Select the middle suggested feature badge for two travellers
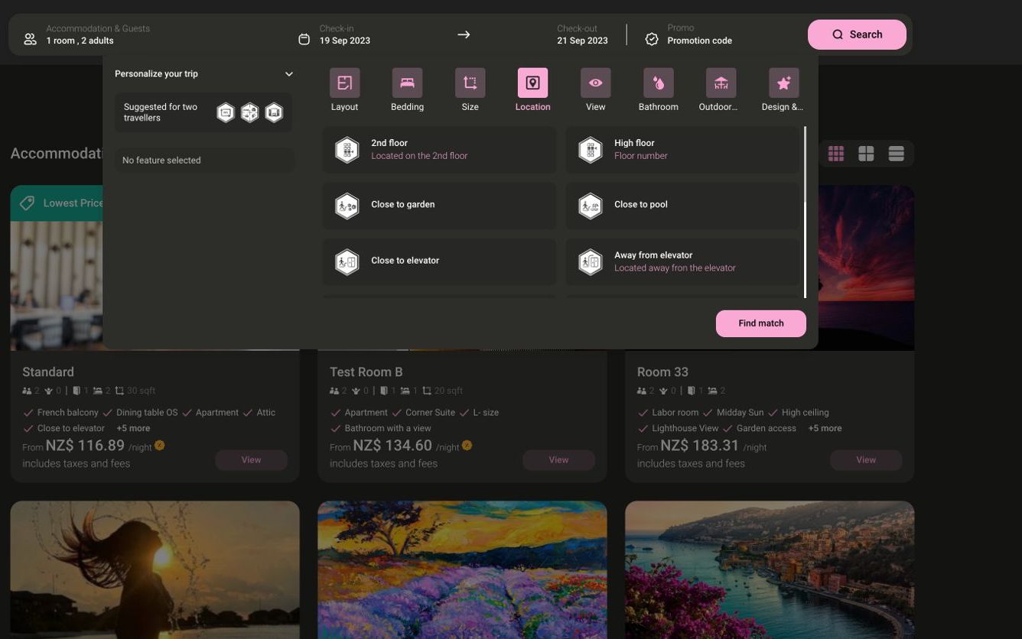The height and width of the screenshot is (639, 1022). 249,113
